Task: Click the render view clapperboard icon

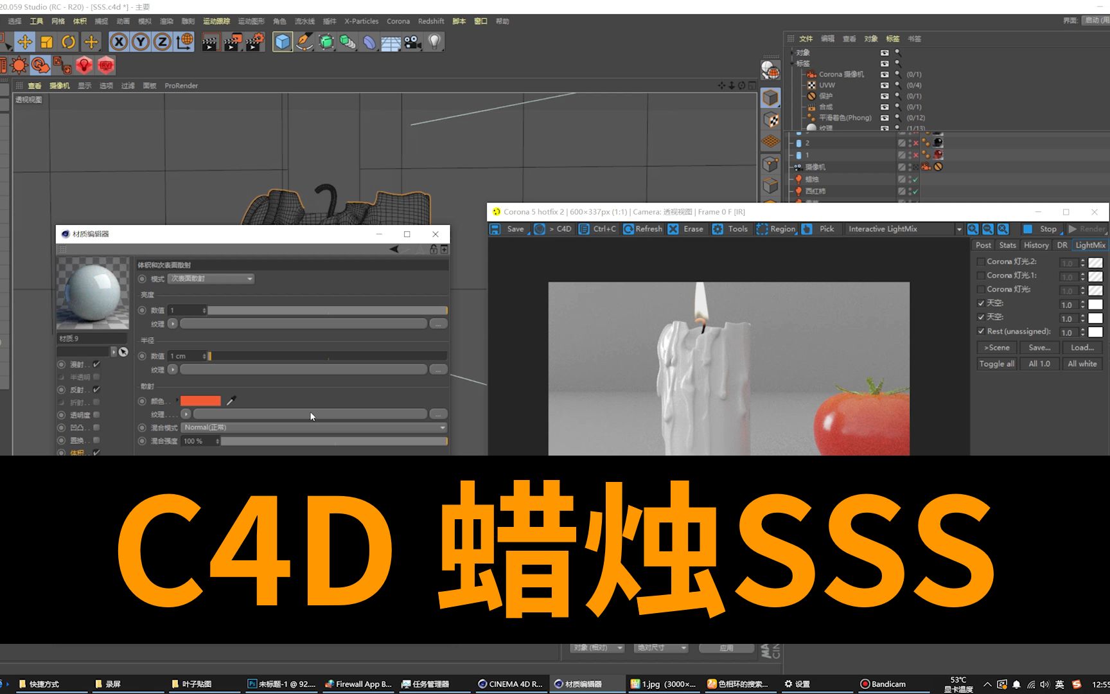Action: coord(211,42)
